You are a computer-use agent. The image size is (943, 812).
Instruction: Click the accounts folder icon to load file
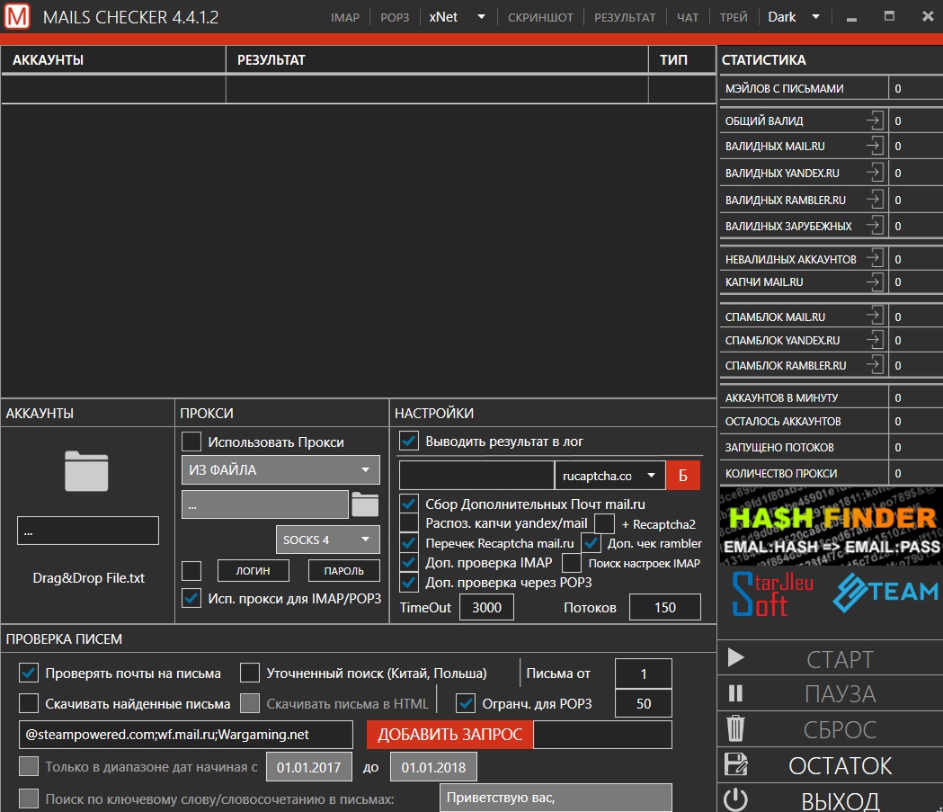(86, 471)
